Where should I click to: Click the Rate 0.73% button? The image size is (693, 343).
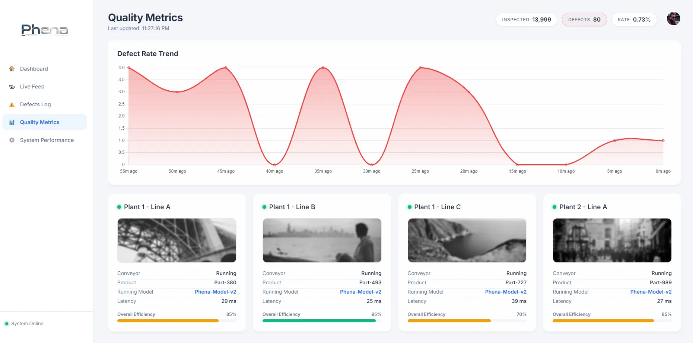[634, 19]
